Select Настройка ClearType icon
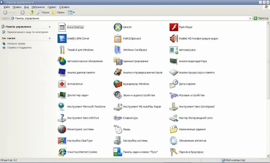 [62, 140]
